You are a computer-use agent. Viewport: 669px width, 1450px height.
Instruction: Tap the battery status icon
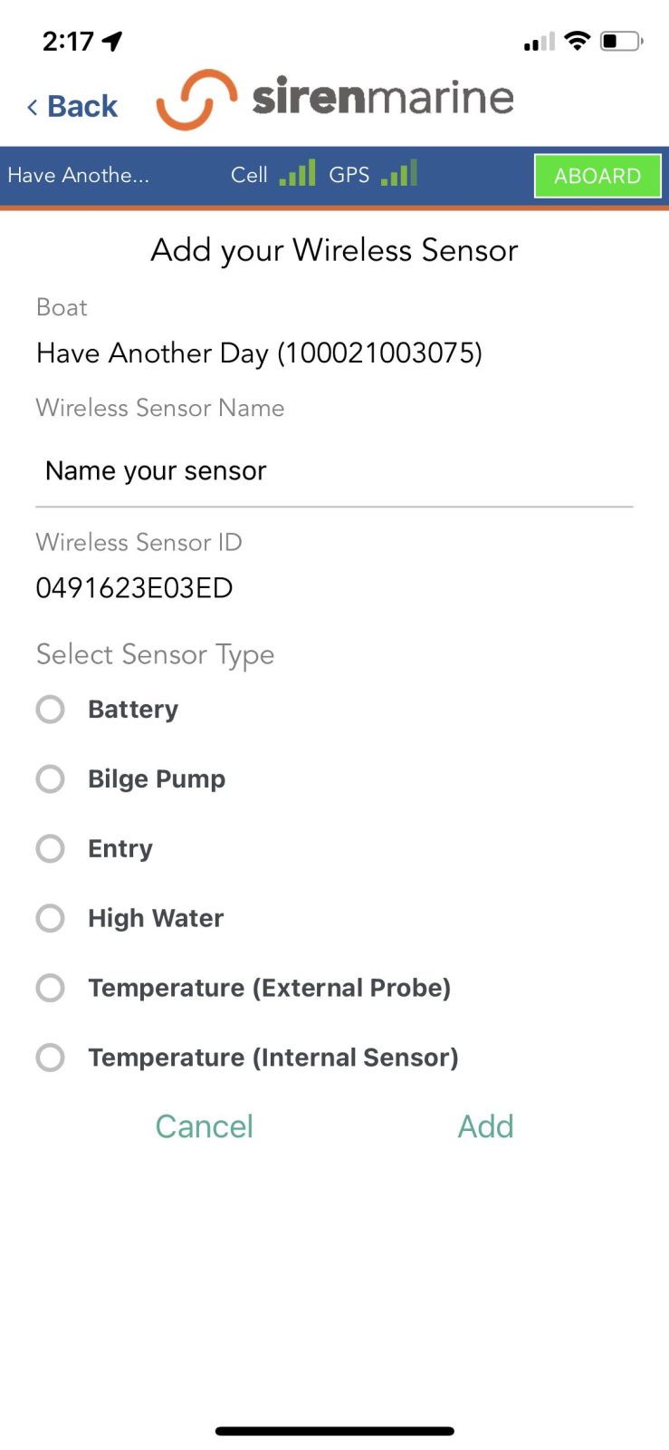[621, 41]
